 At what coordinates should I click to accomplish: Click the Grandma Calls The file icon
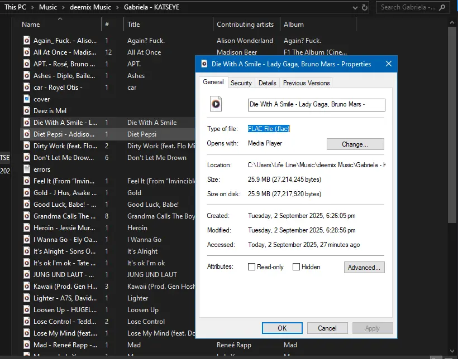tap(27, 216)
